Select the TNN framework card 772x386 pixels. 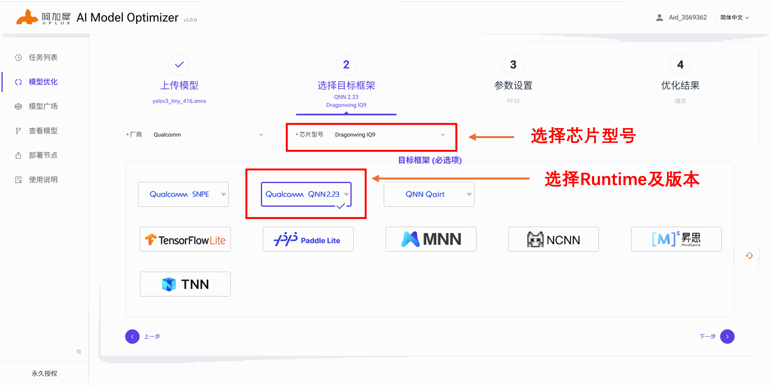(185, 284)
